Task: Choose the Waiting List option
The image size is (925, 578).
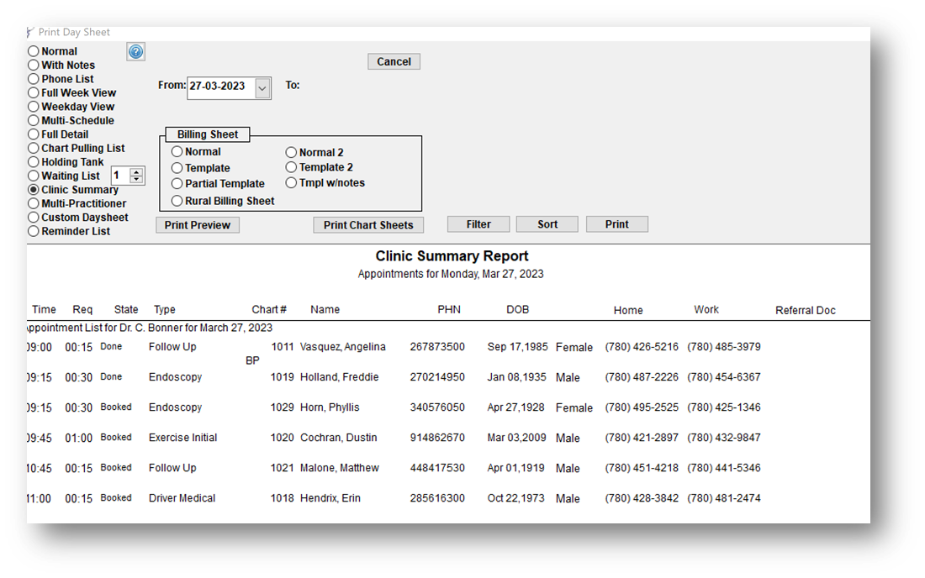Action: pyautogui.click(x=33, y=176)
